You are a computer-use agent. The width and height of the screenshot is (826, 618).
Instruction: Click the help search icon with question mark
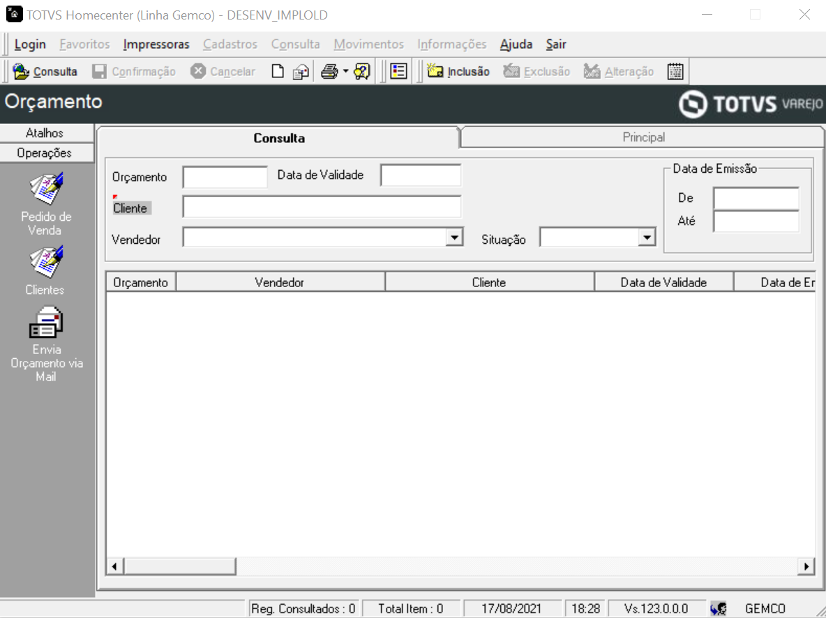tap(363, 72)
